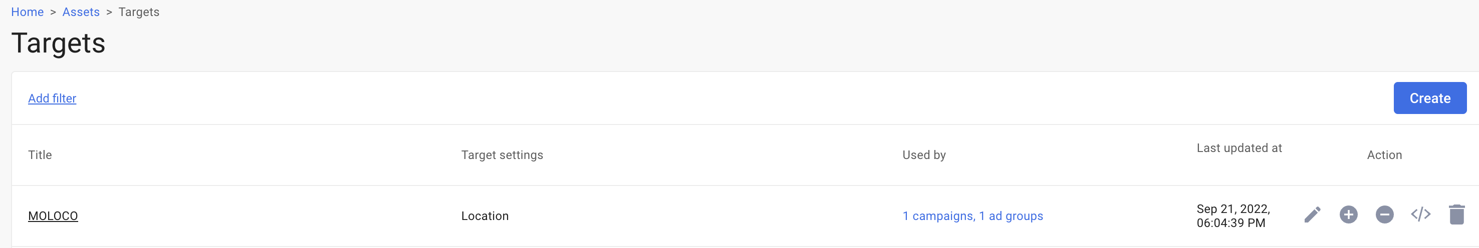Navigate to Assets in the breadcrumb
Viewport: 1479px width, 248px height.
81,12
